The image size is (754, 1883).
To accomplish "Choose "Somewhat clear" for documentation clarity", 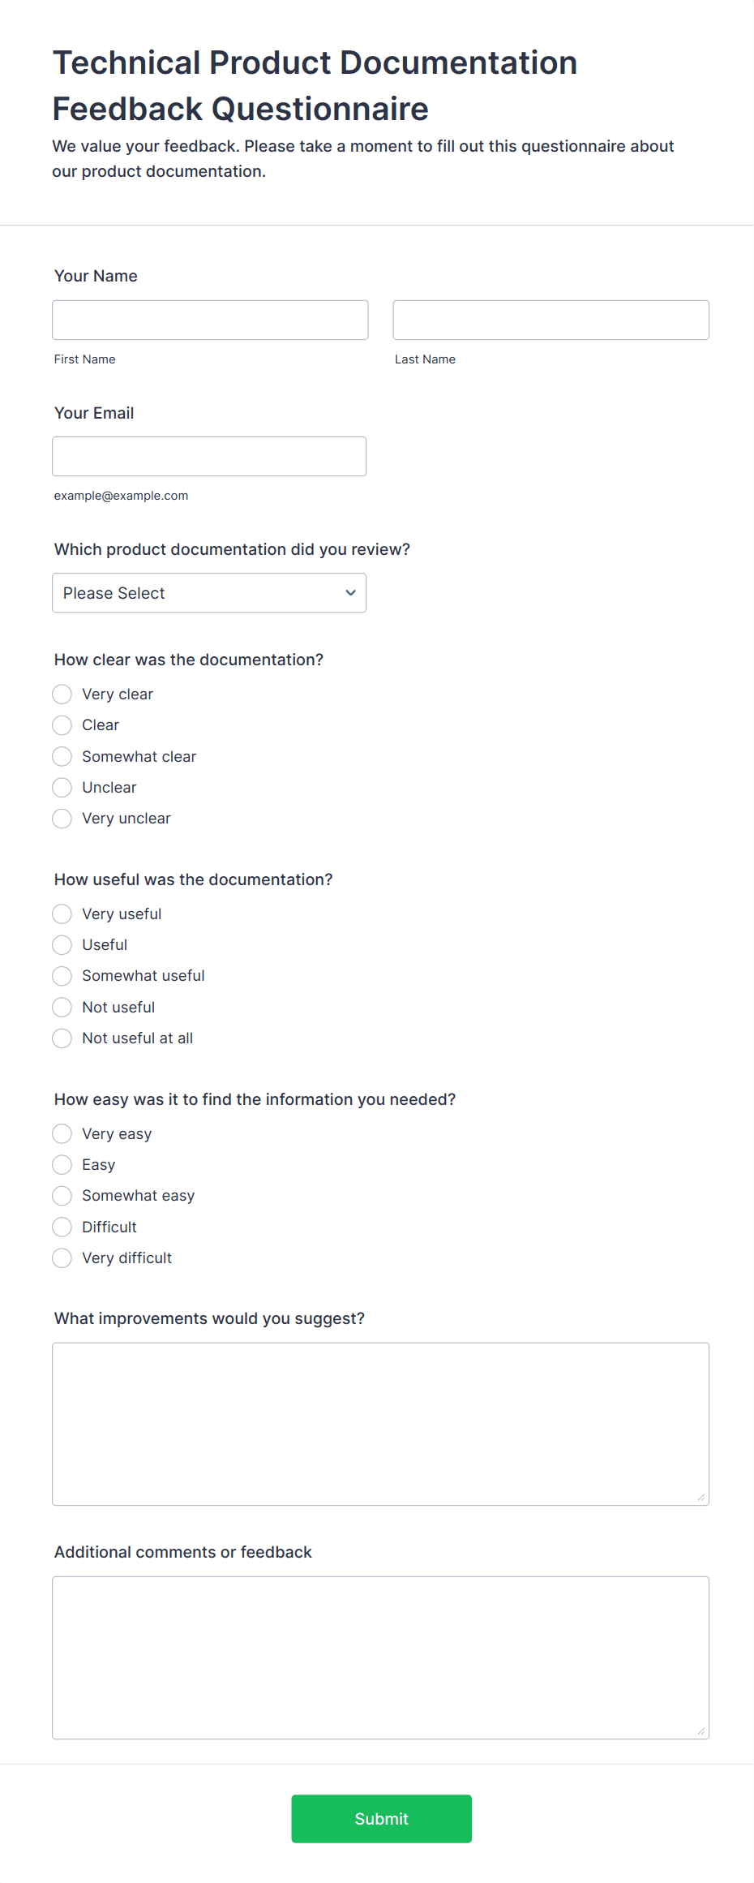I will point(62,756).
